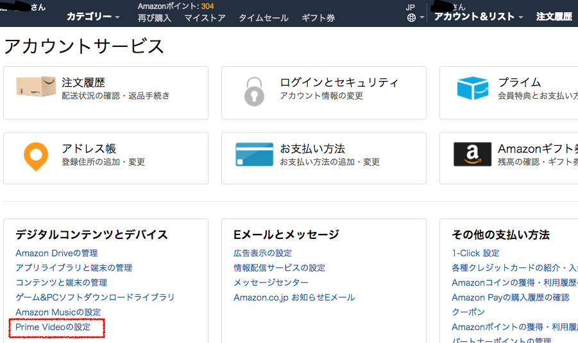578x343 pixels.
Task: Open コンテンツと端末の管理 link
Action: (x=61, y=283)
